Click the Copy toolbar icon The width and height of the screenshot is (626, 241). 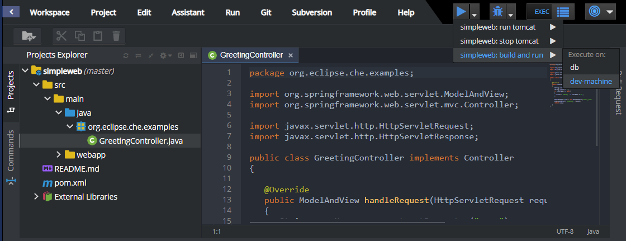(80, 36)
